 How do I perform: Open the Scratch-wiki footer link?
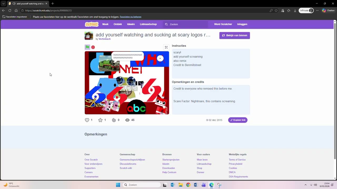pos(126,168)
